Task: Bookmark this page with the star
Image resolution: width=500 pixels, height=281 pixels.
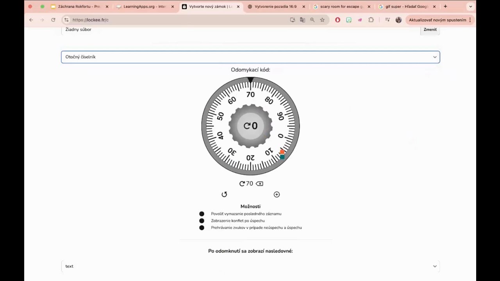Action: [x=322, y=20]
